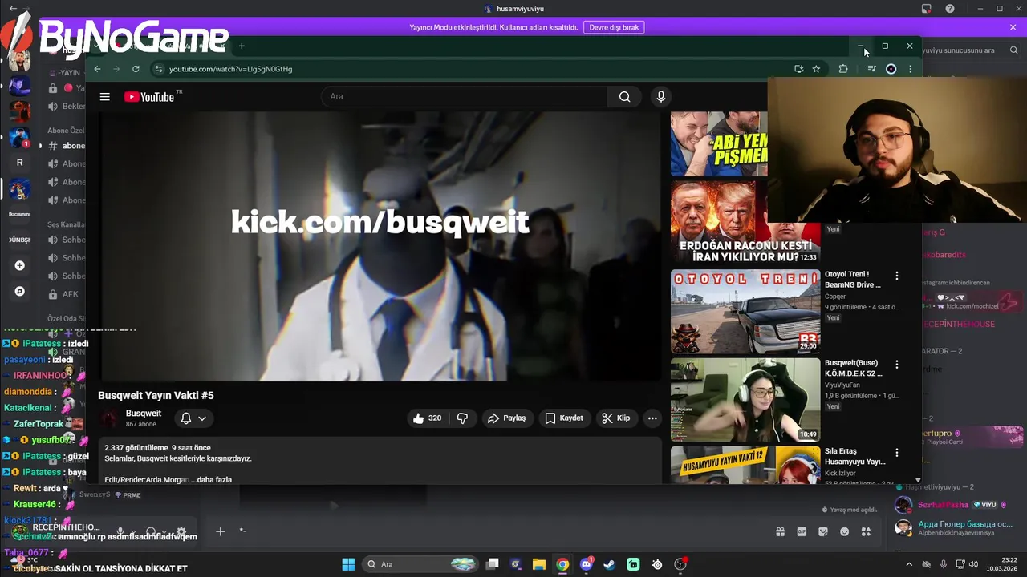Viewport: 1027px width, 577px height.
Task: Open 'Sıla Ertaş Husamyuyu Yayı...' video title
Action: (x=855, y=457)
